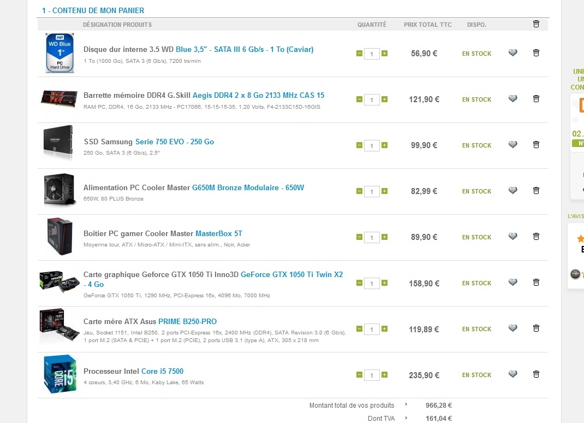
Task: Click the Samsung SSD thumbnail
Action: tap(58, 143)
